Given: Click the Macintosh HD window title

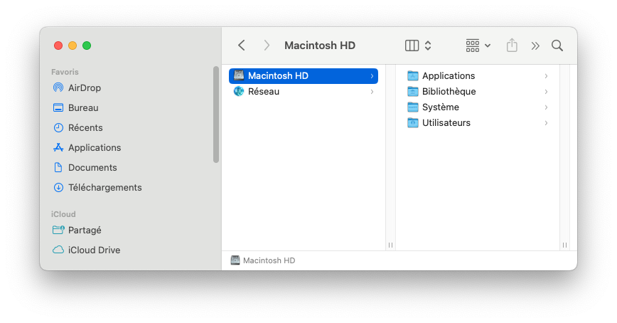Looking at the screenshot, I should point(320,46).
